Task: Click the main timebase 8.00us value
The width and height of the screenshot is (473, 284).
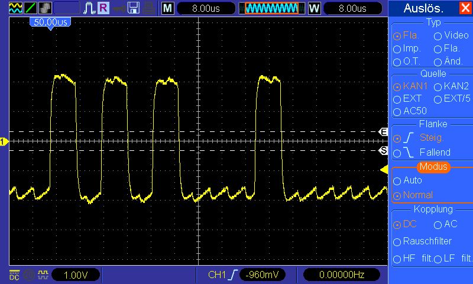Action: click(x=206, y=8)
